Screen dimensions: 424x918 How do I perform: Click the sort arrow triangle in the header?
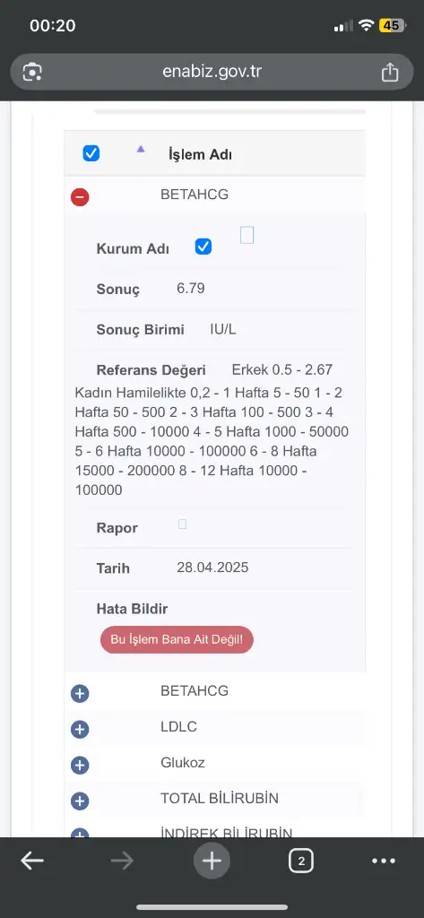141,150
